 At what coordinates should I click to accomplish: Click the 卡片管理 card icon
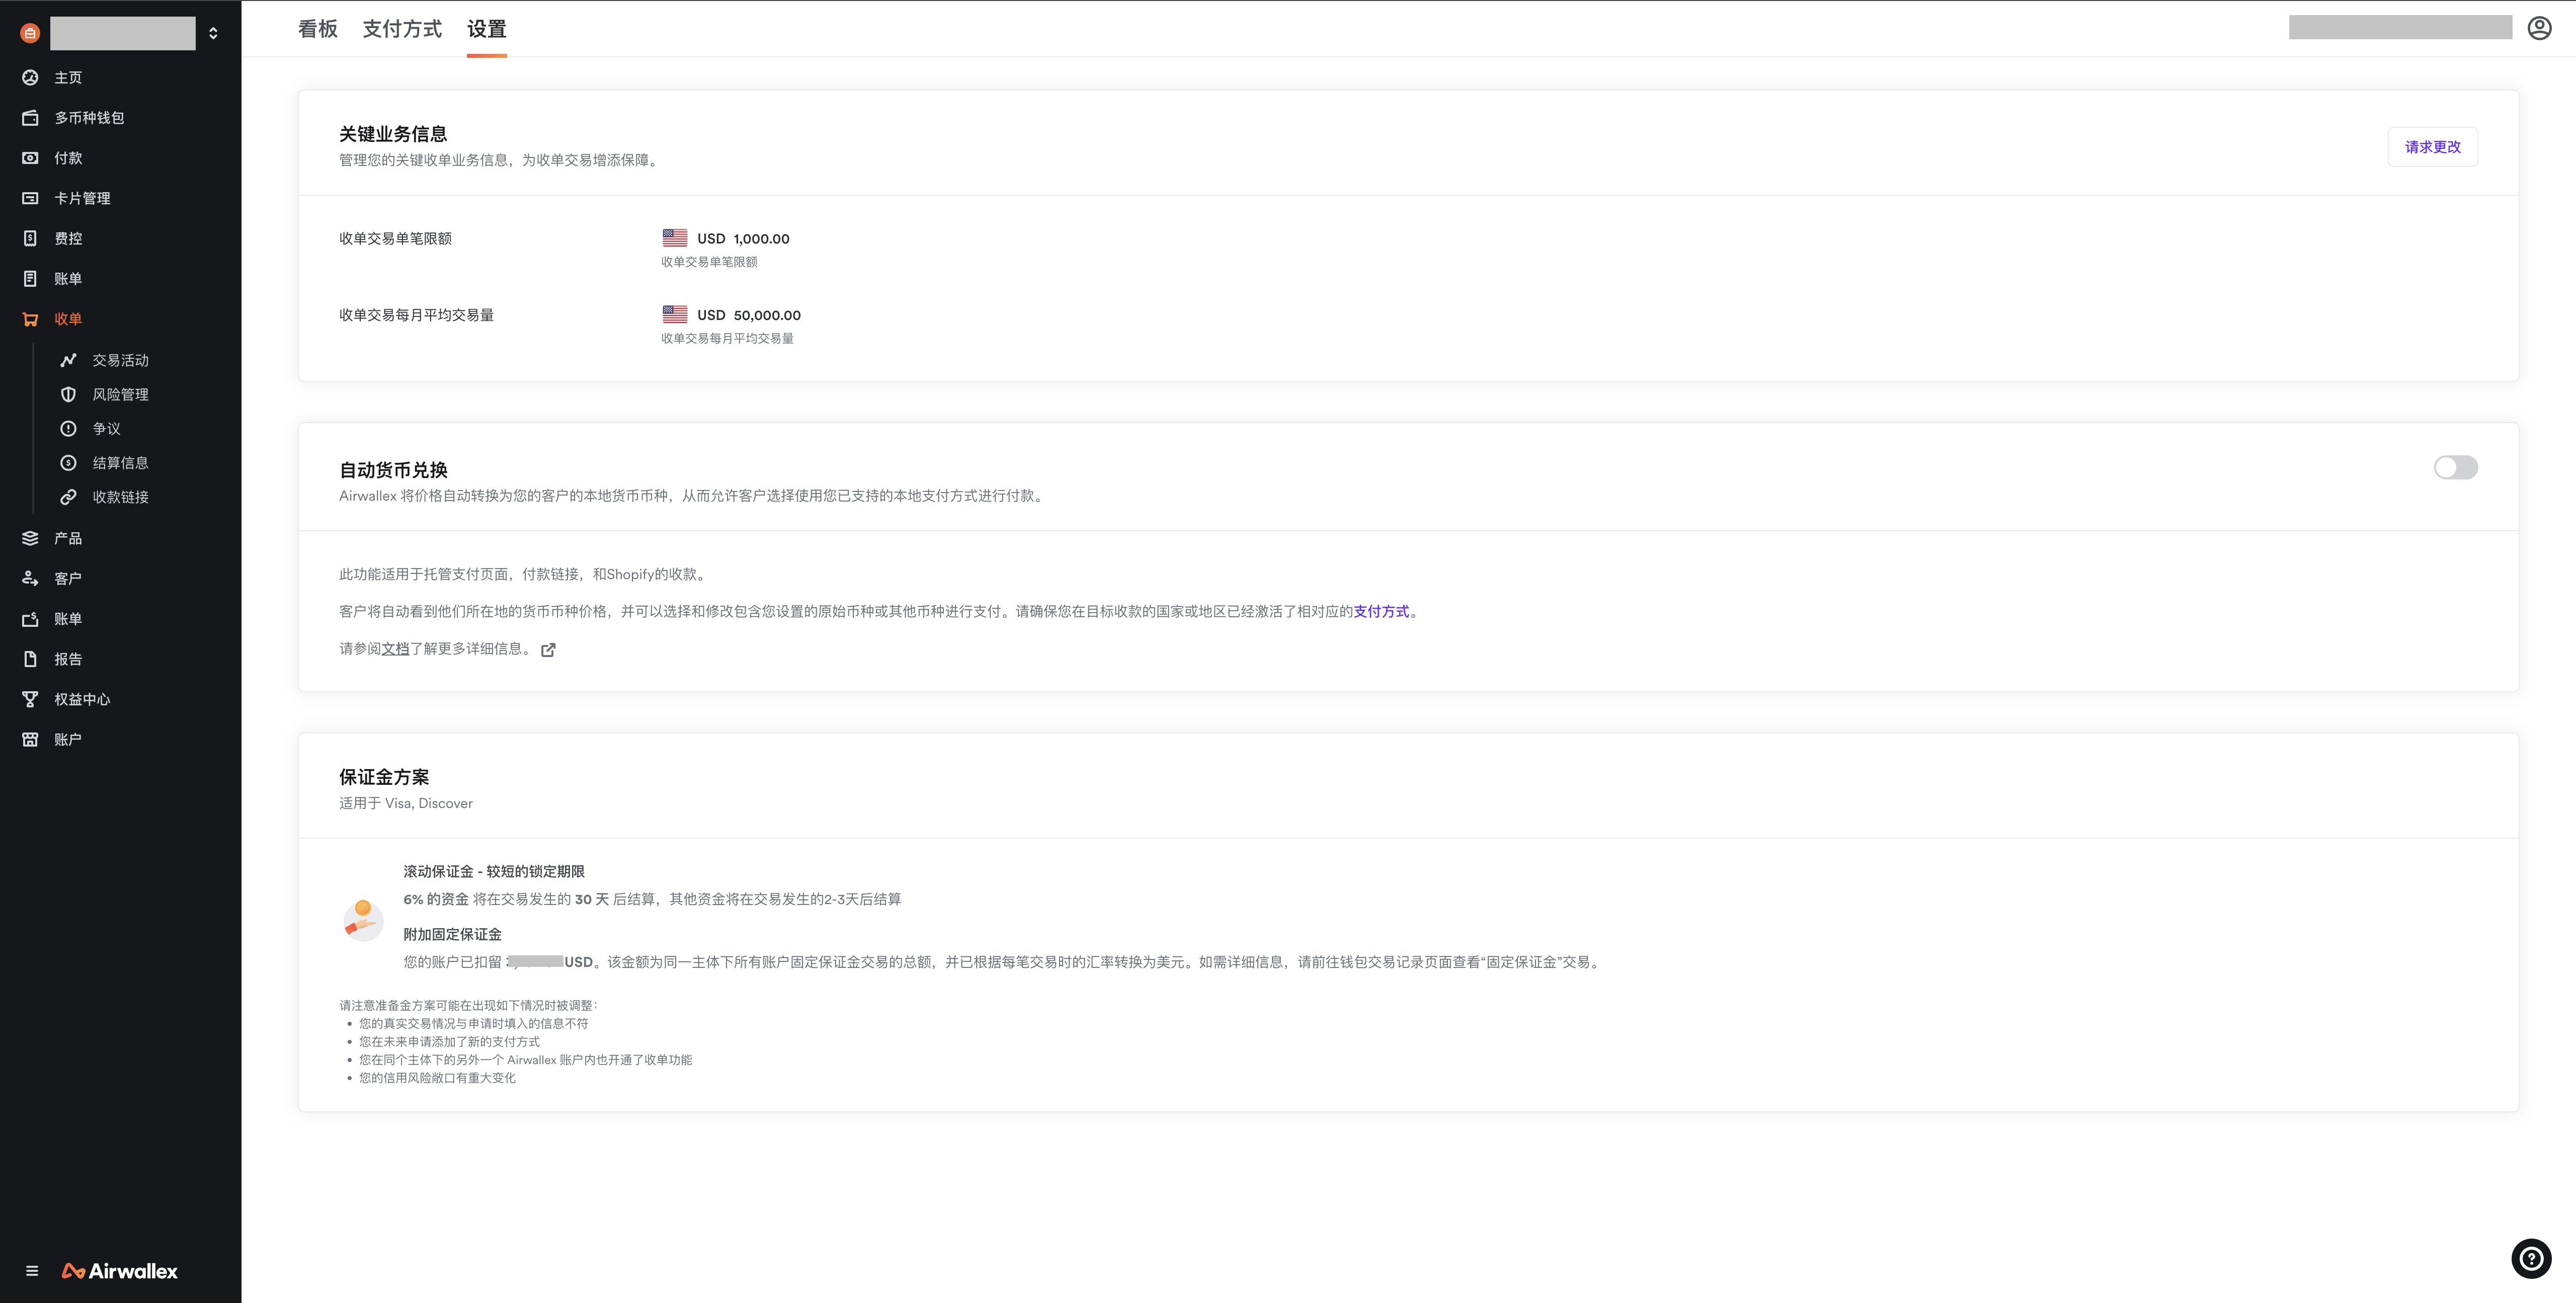click(x=30, y=198)
